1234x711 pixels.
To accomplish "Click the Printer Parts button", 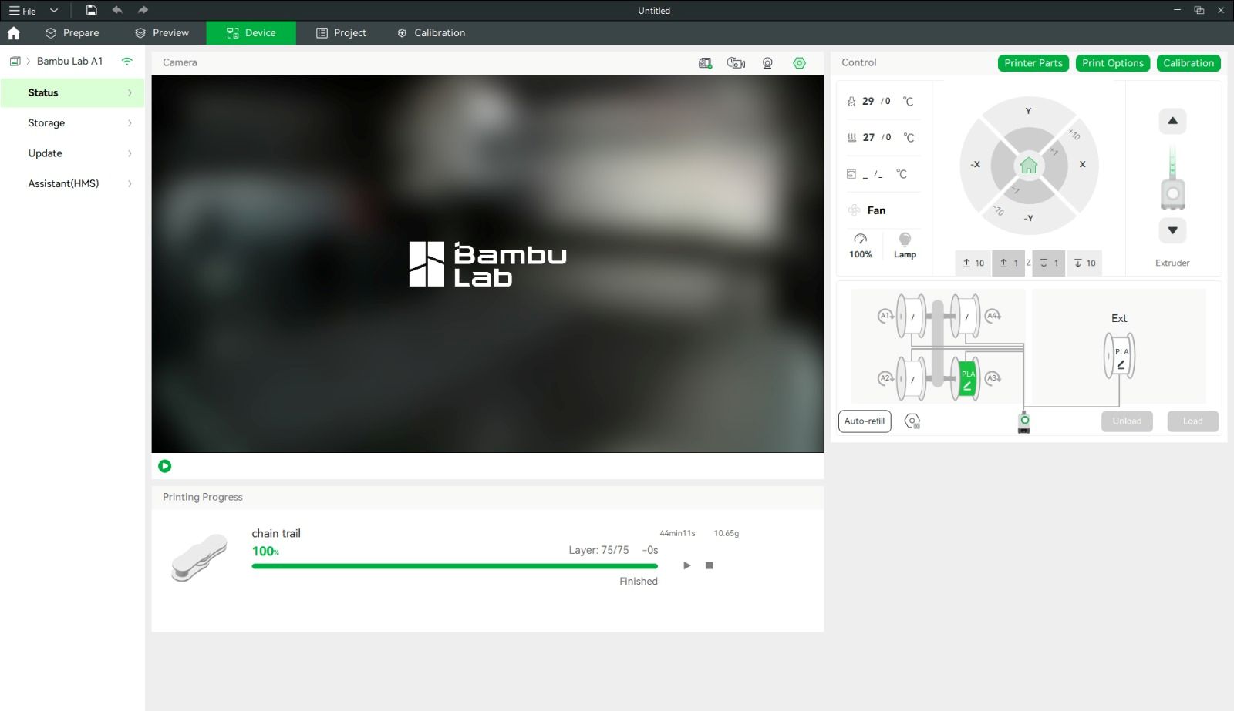I will pos(1033,63).
